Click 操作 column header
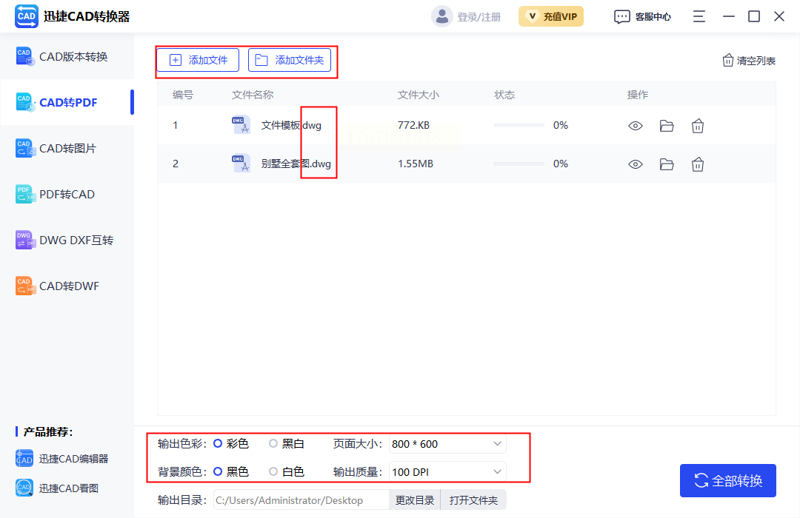This screenshot has height=518, width=800. 638,95
